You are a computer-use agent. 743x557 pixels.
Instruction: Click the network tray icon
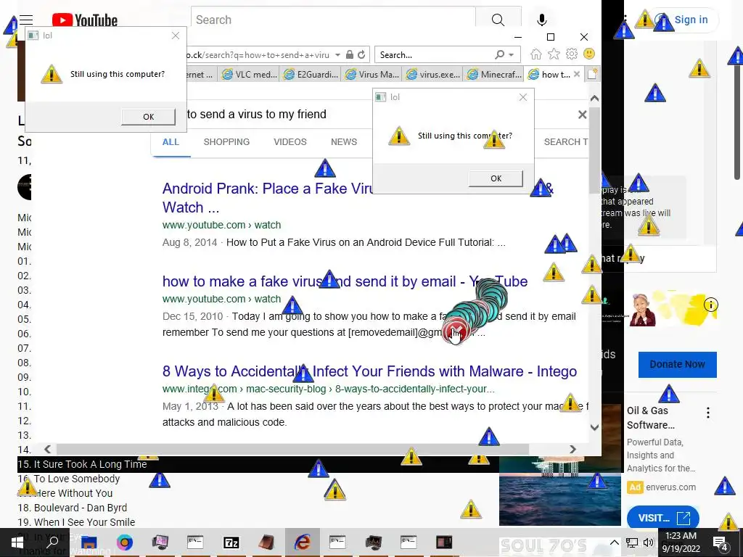pos(632,542)
